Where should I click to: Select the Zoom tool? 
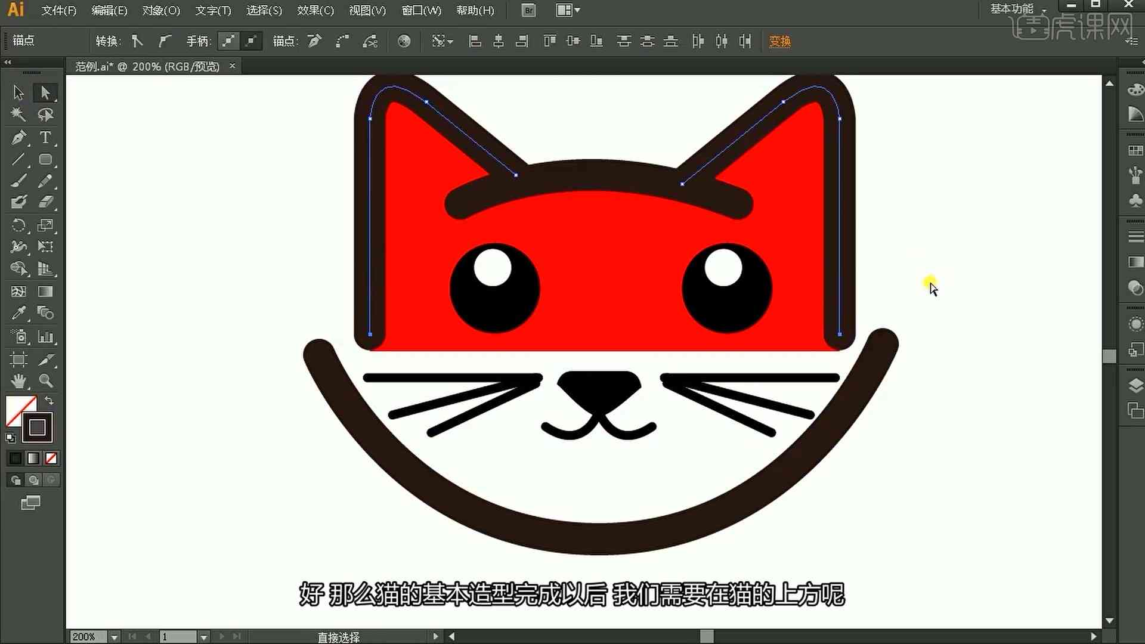(x=45, y=380)
